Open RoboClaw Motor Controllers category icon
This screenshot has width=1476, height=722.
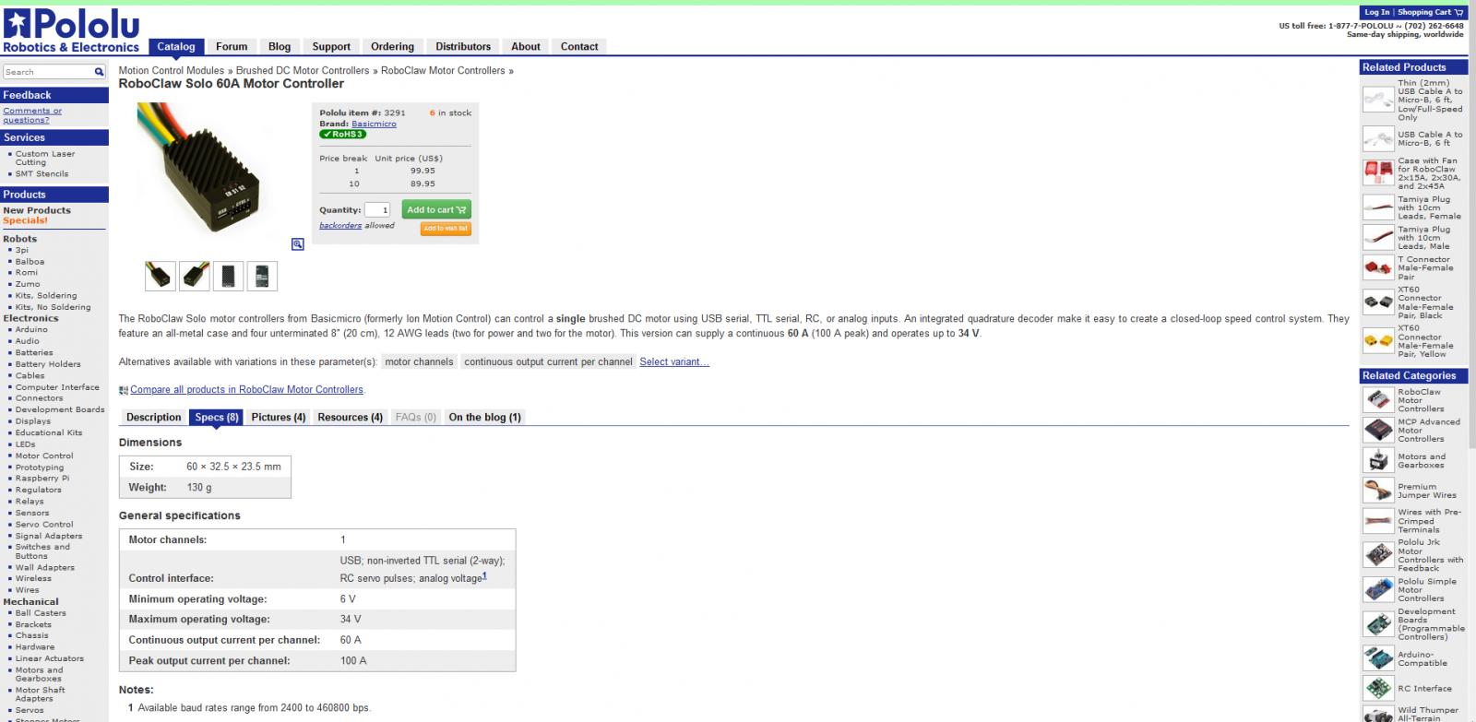pyautogui.click(x=1378, y=400)
